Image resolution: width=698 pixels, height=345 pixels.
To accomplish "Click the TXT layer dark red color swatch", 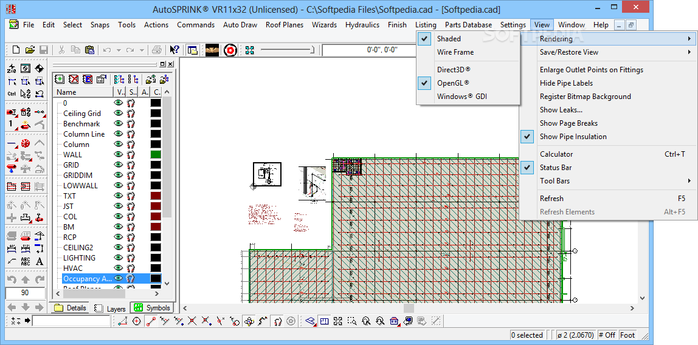I will (156, 196).
